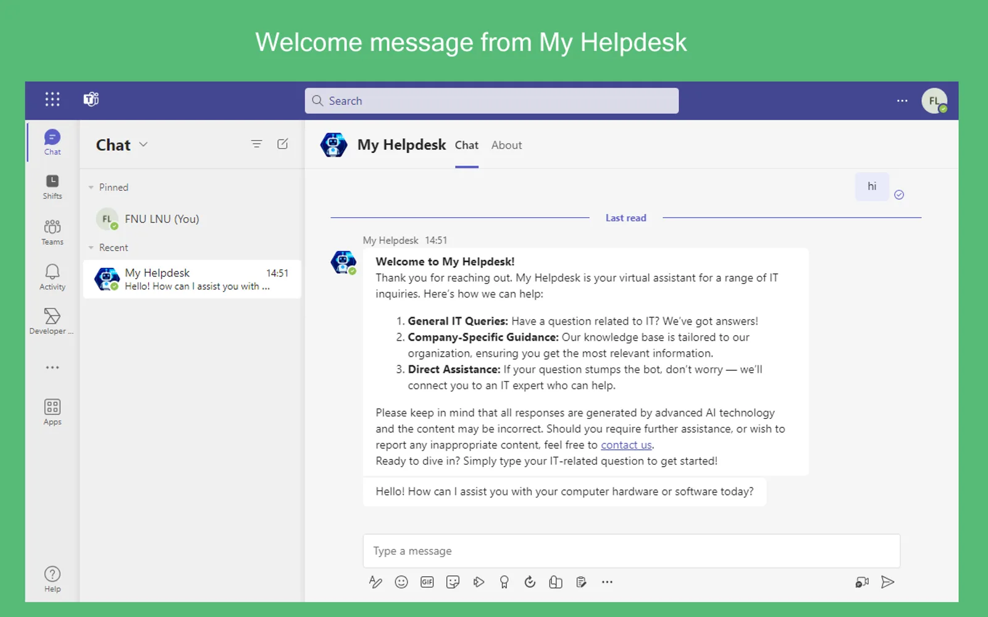The height and width of the screenshot is (617, 988).
Task: Focus the Type a message field
Action: click(x=631, y=551)
